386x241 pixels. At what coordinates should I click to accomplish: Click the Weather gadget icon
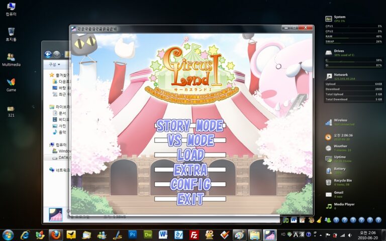pos(328,148)
